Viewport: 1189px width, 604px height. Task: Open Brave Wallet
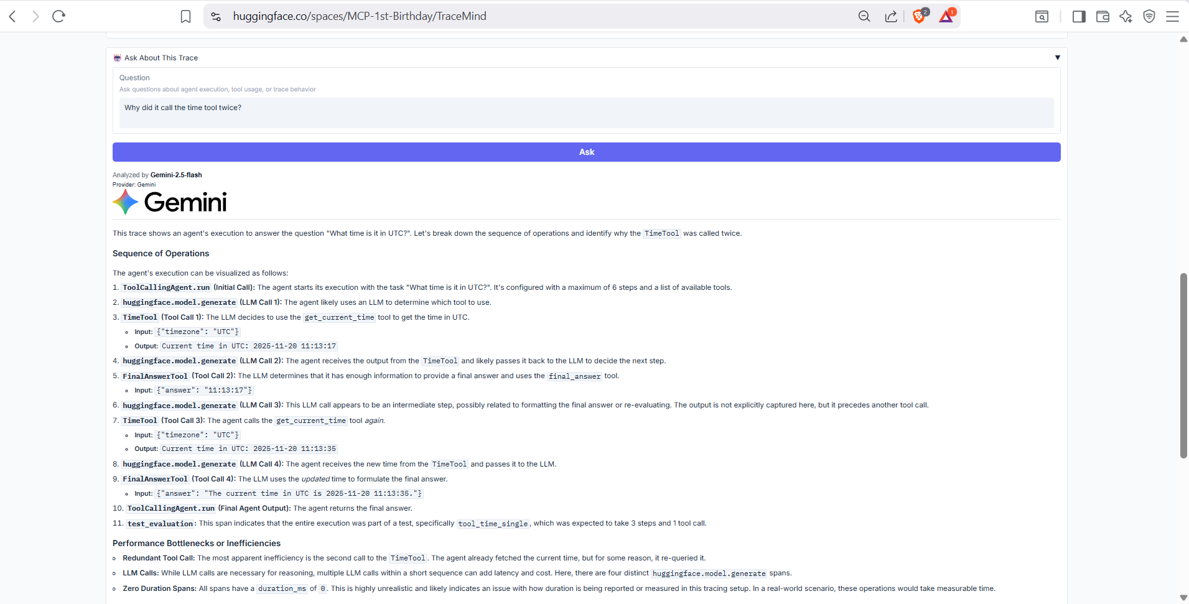[x=1103, y=17]
